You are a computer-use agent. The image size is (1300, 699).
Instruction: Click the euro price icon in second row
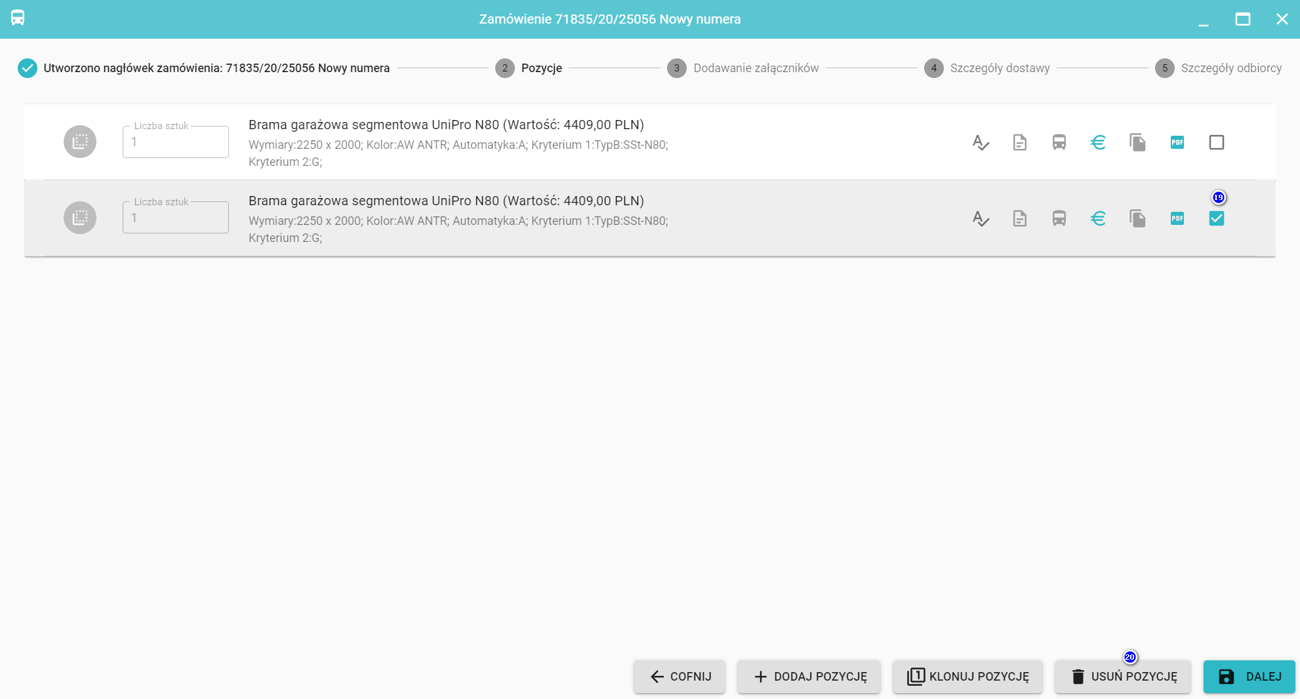pos(1099,218)
